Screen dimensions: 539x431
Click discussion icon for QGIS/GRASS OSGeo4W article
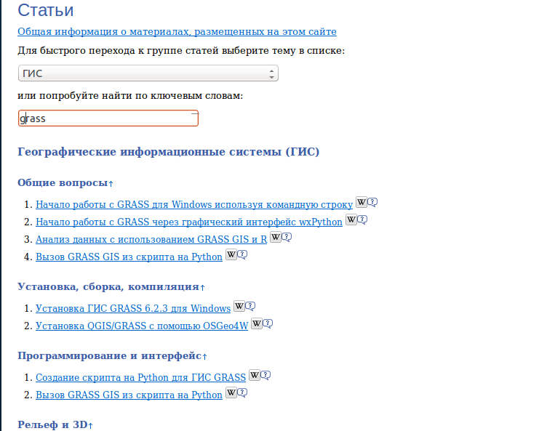(x=267, y=324)
